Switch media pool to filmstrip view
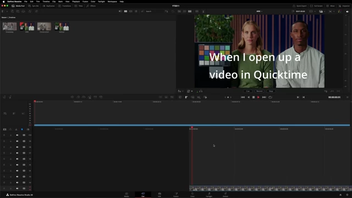 point(131,11)
